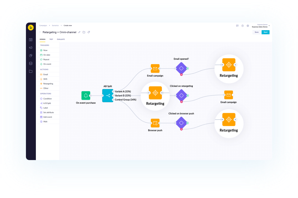The width and height of the screenshot is (298, 198).
Task: Click the tag icon beside scenario title
Action: (x=89, y=32)
